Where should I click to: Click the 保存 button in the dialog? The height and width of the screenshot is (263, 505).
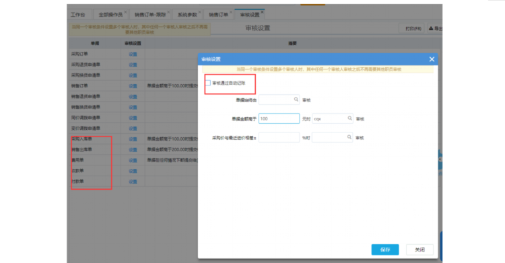[385, 250]
